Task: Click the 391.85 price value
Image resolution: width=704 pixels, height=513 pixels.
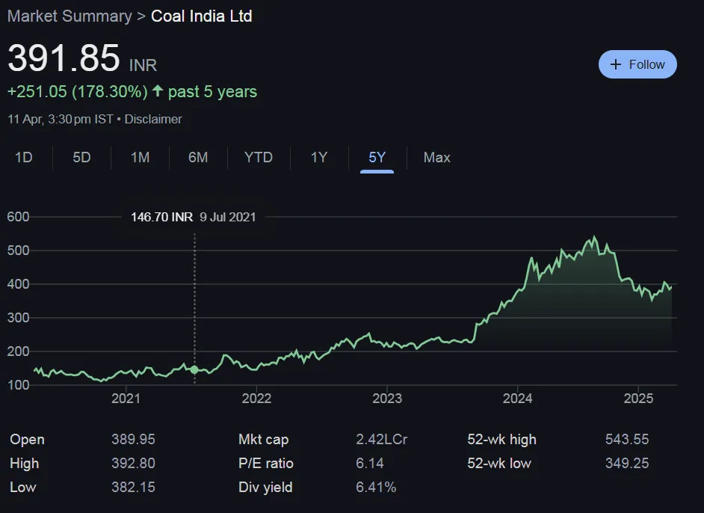Action: [x=64, y=58]
